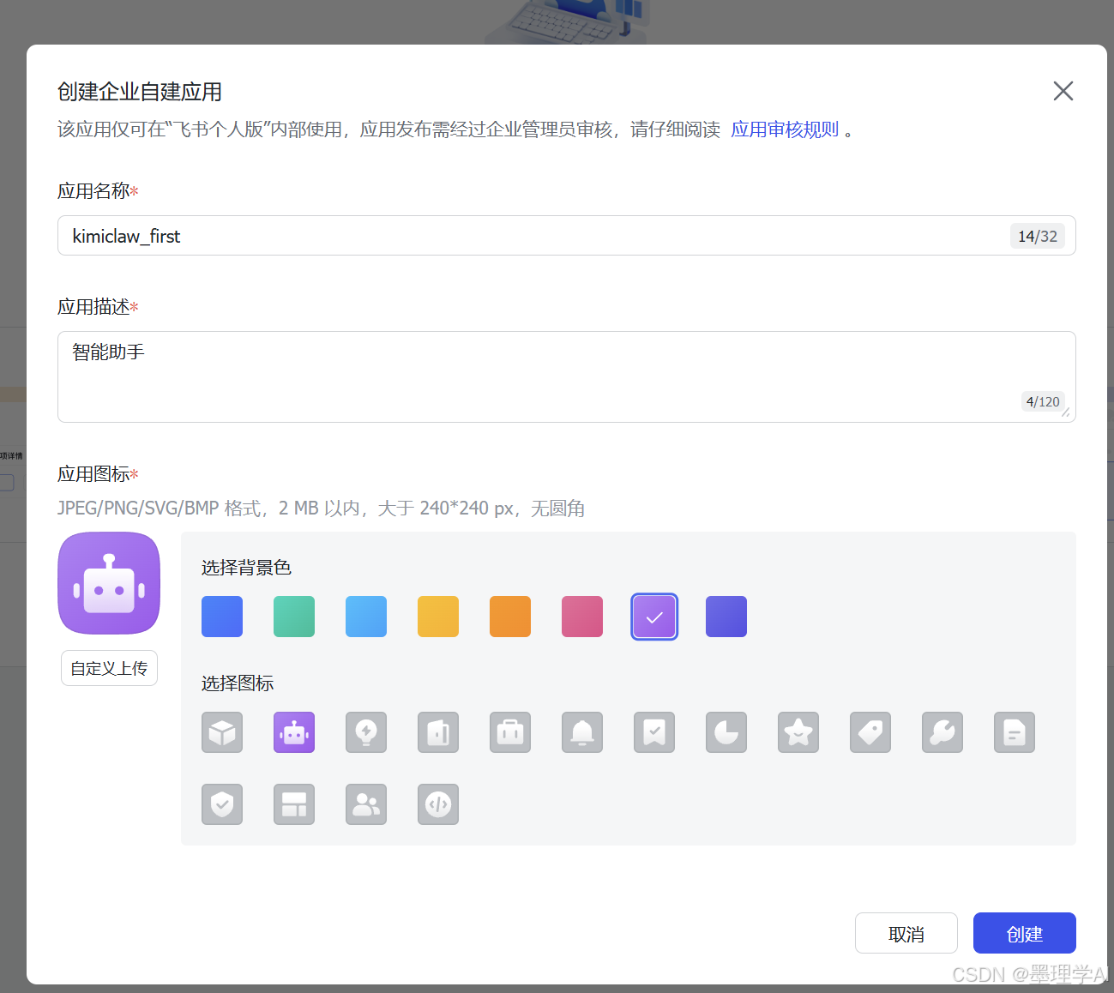Click the checked purple background color
The height and width of the screenshot is (993, 1114).
click(x=654, y=617)
